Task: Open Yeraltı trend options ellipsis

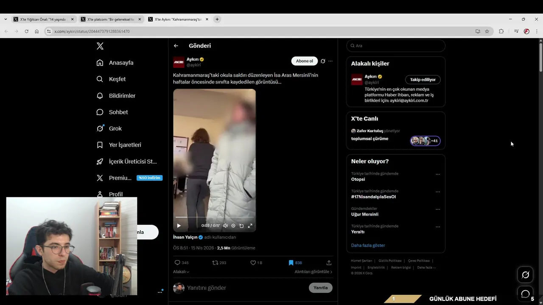Action: (x=438, y=227)
